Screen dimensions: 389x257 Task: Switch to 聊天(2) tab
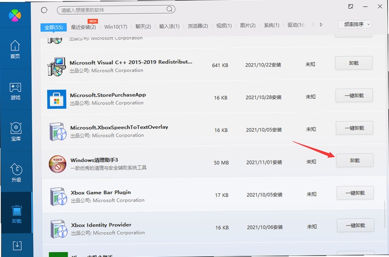(x=143, y=27)
